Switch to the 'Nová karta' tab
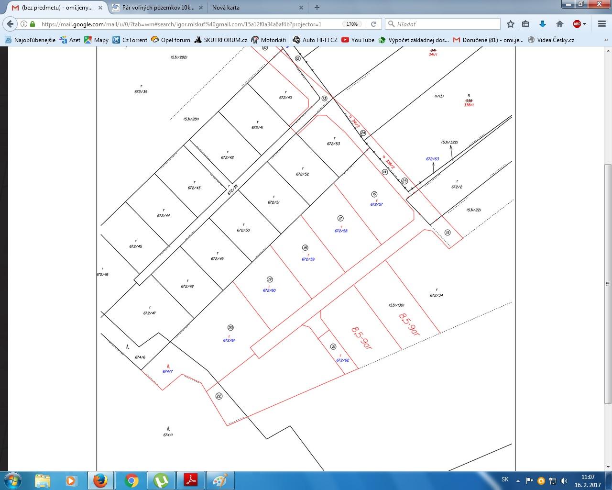The image size is (612, 490). pyautogui.click(x=253, y=8)
